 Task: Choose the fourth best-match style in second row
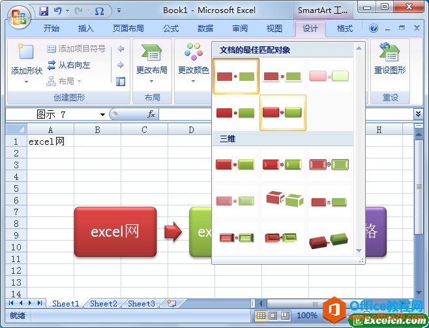pos(236,113)
